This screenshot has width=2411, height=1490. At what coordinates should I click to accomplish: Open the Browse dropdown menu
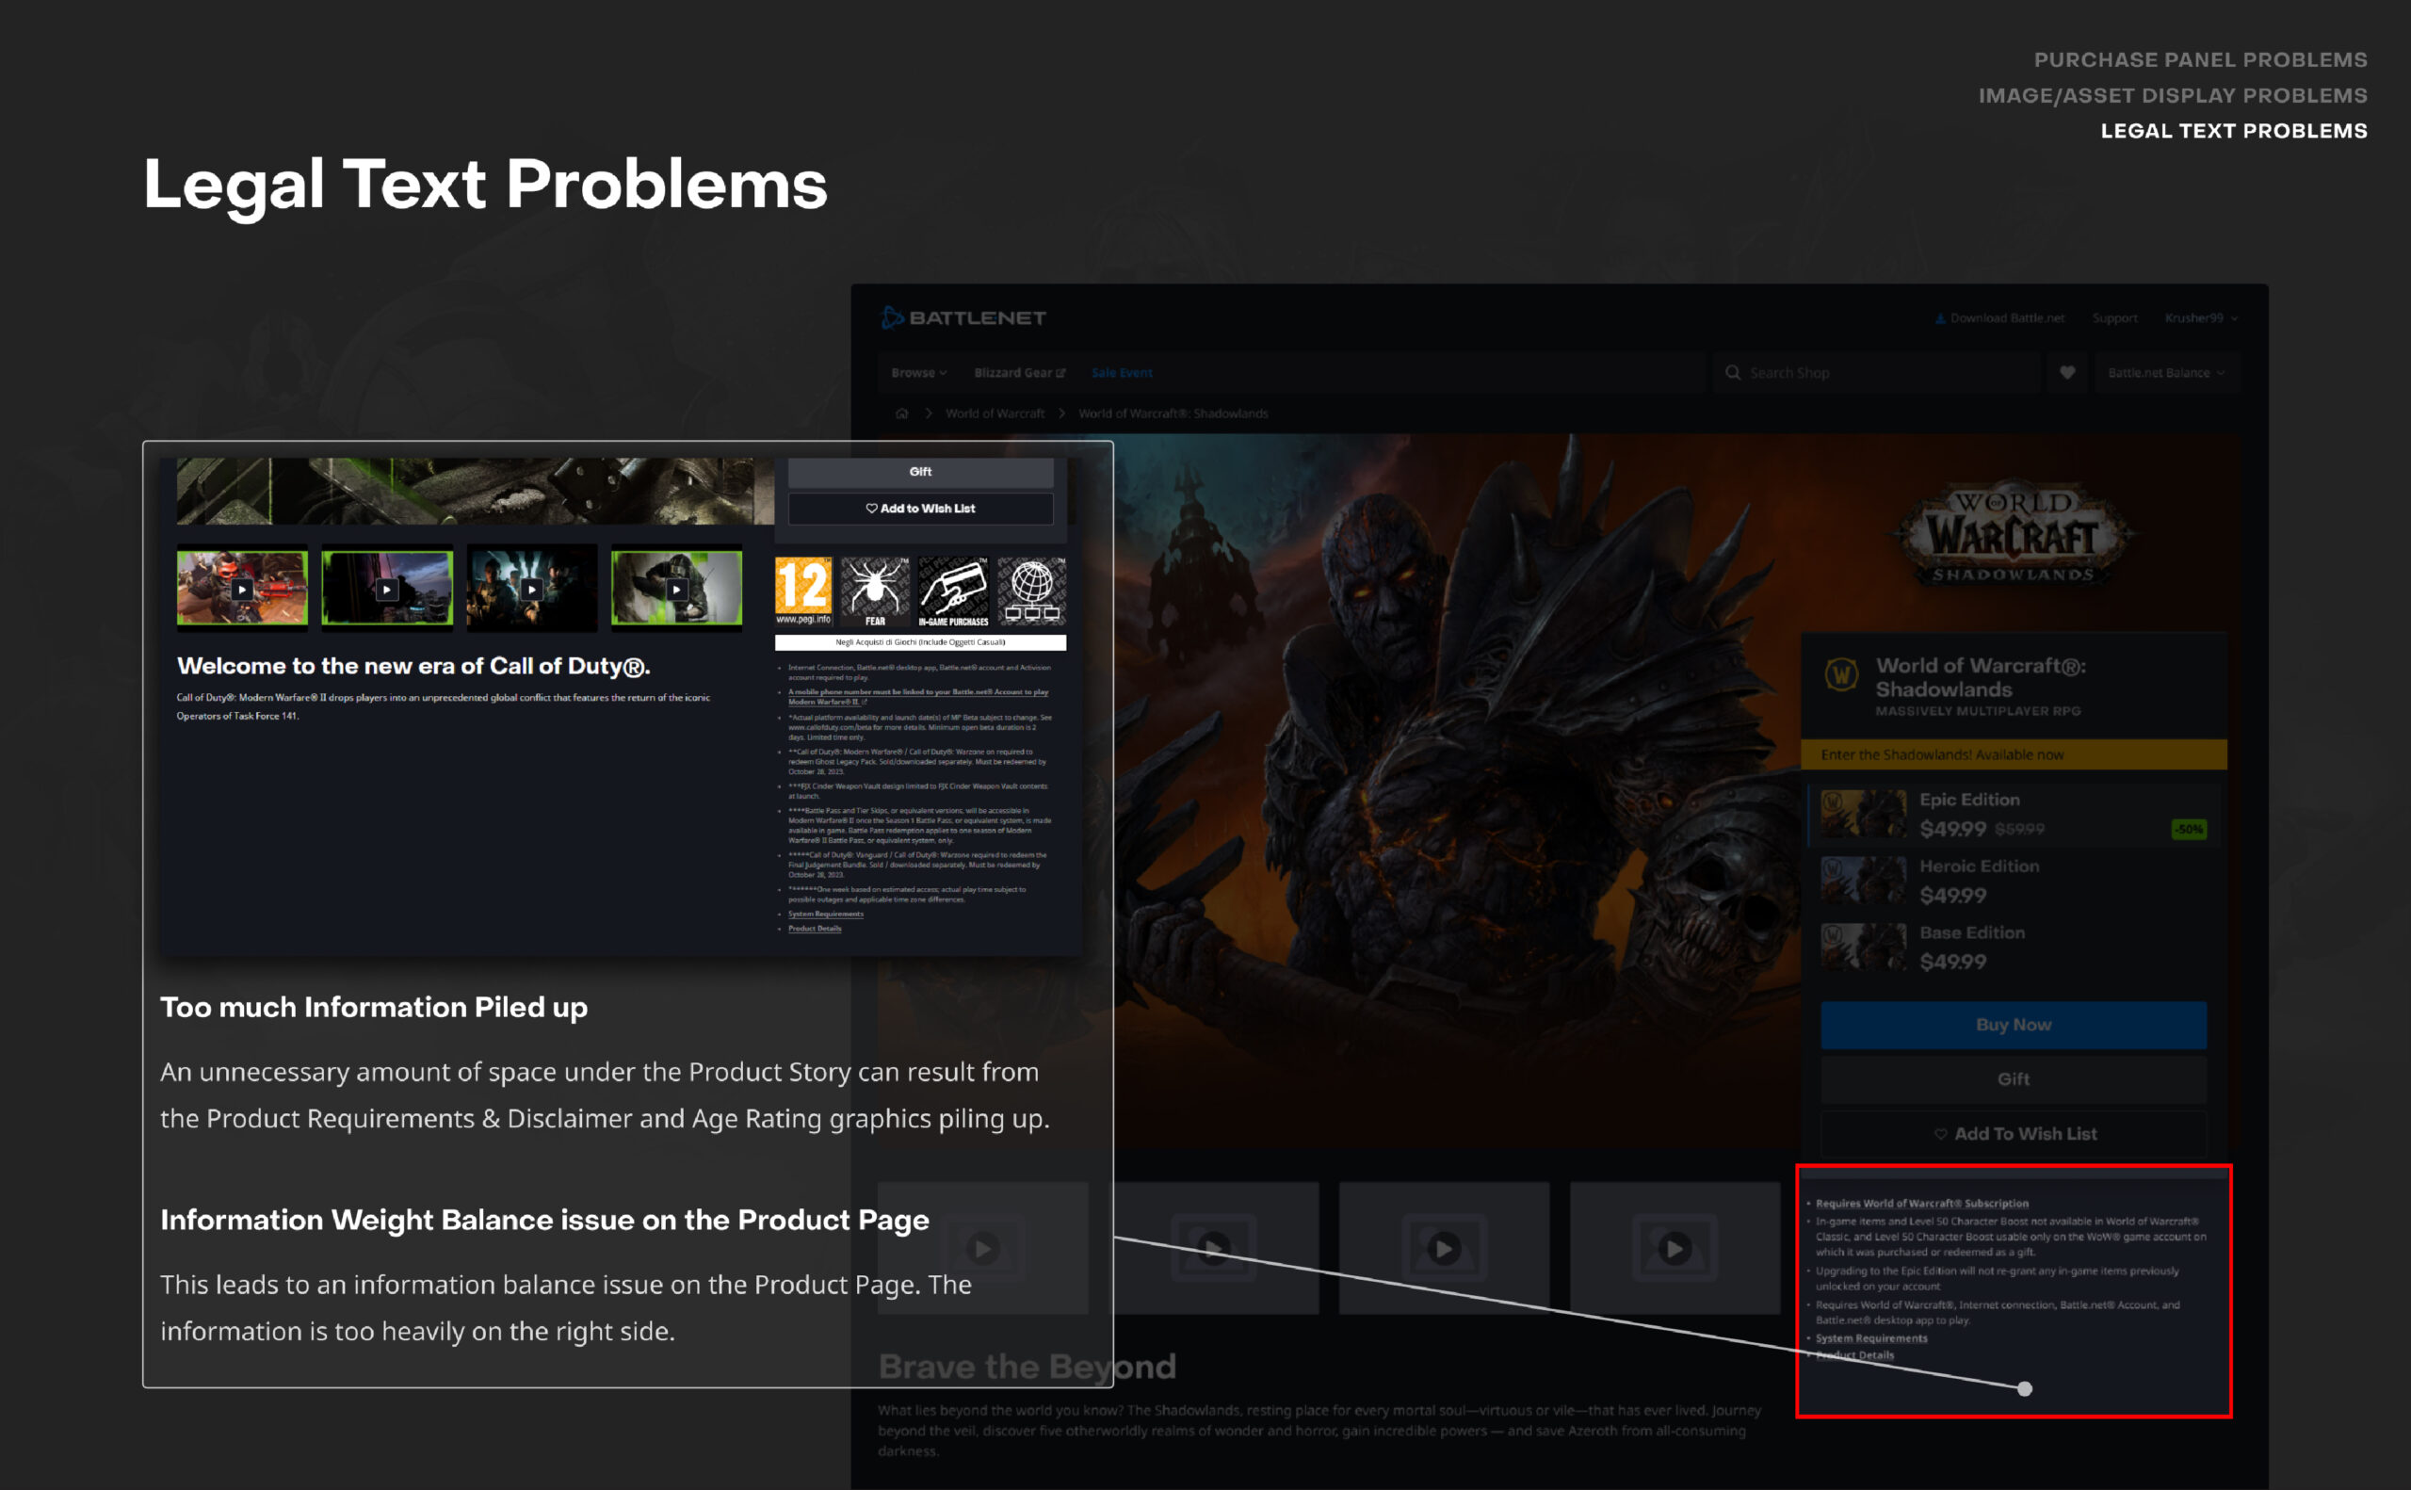(x=918, y=373)
